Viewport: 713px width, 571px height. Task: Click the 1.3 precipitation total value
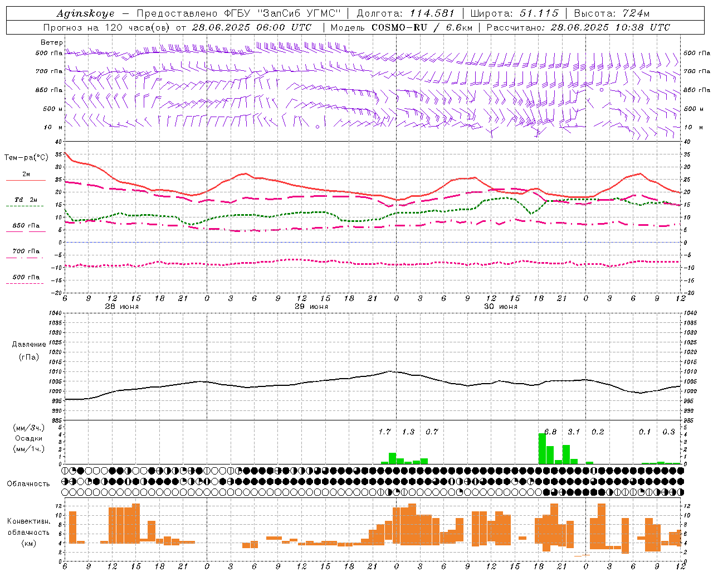tap(408, 432)
